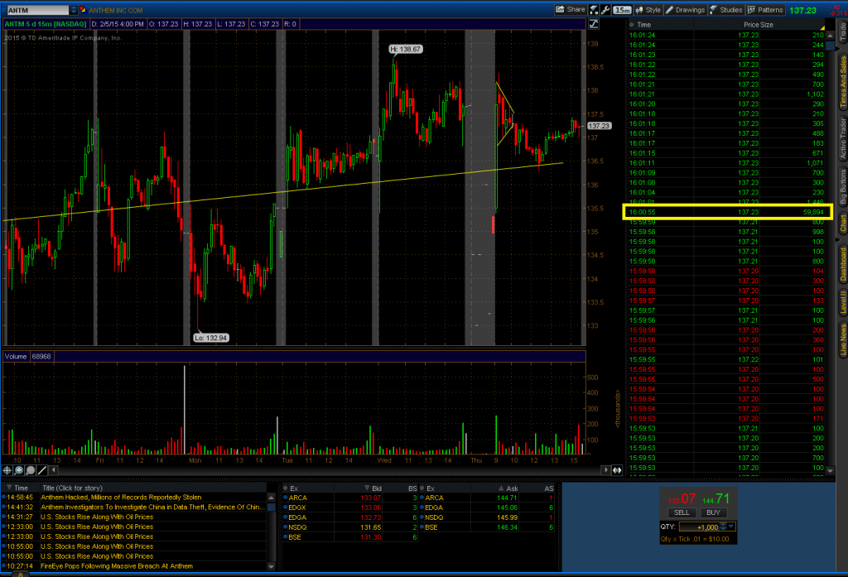Open the Active Trader side tab
848x577 pixels.
click(842, 139)
